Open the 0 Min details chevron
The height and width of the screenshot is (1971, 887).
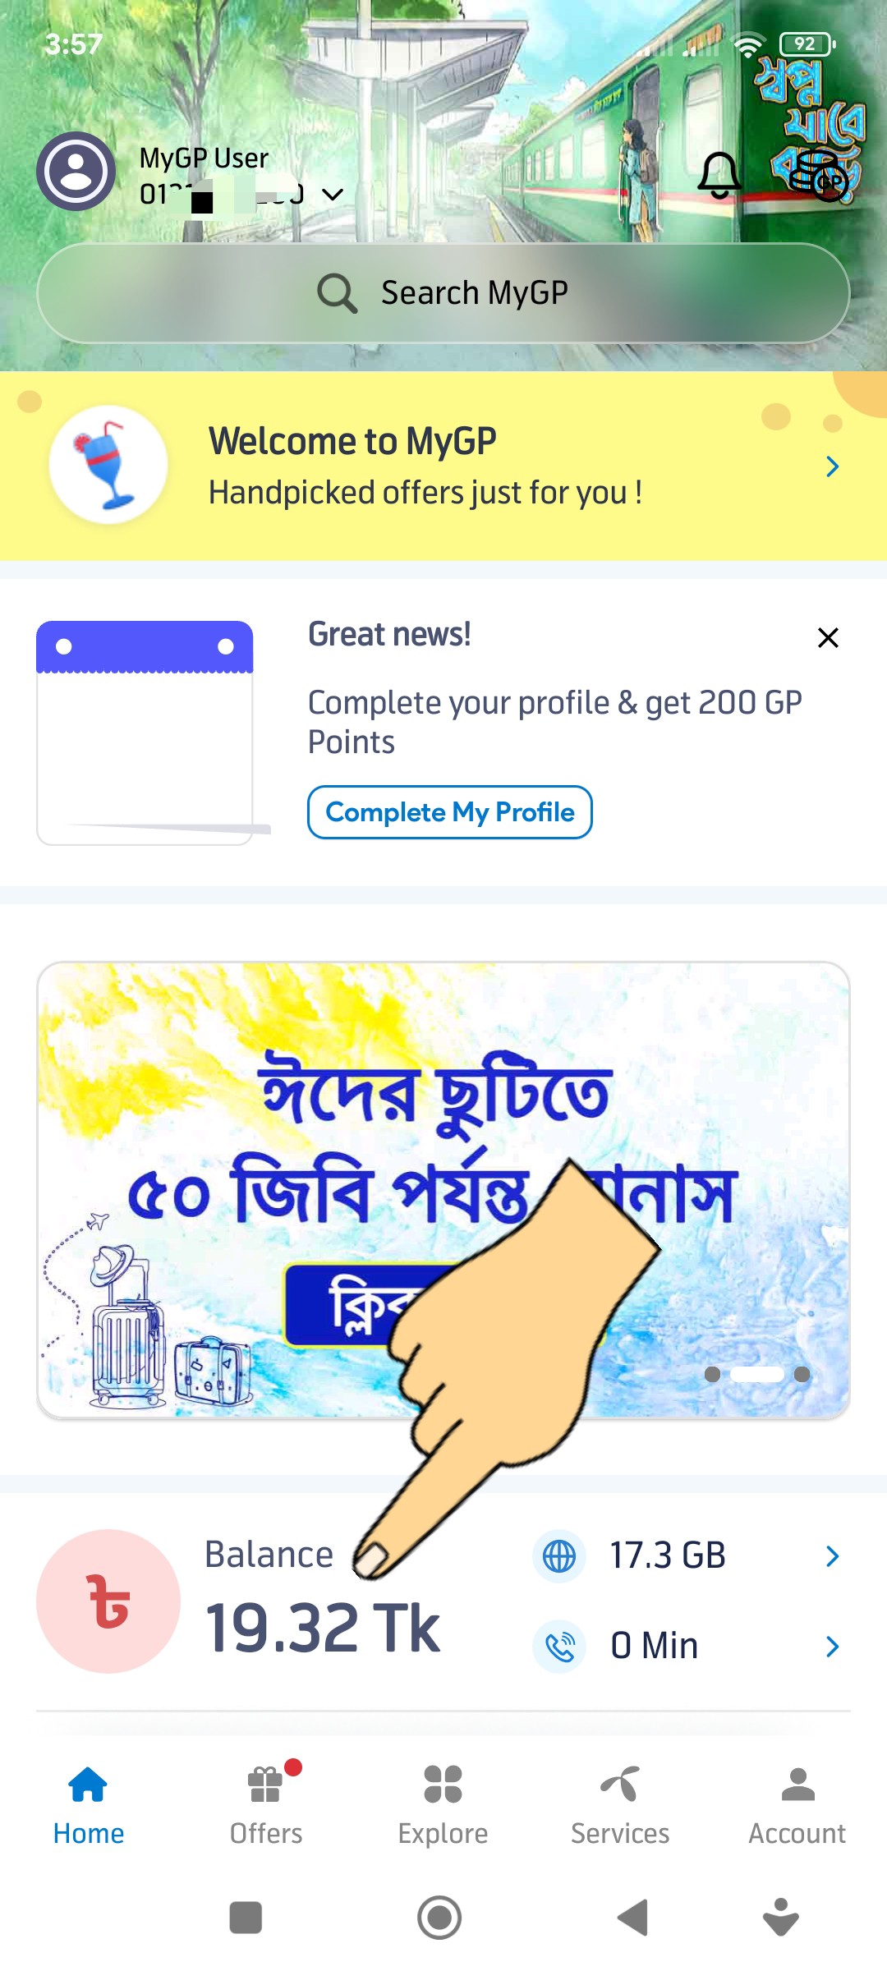point(832,1646)
